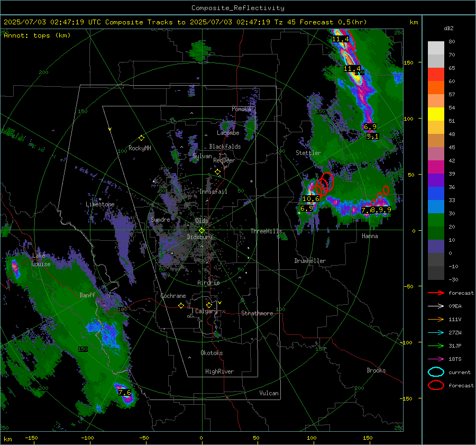Click the 7.6 storm top label

click(x=125, y=393)
